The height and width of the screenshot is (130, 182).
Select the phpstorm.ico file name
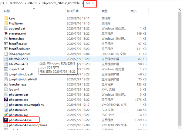tap(18, 110)
